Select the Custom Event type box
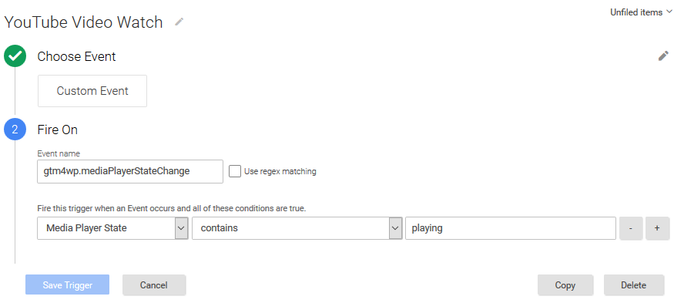 pos(92,91)
